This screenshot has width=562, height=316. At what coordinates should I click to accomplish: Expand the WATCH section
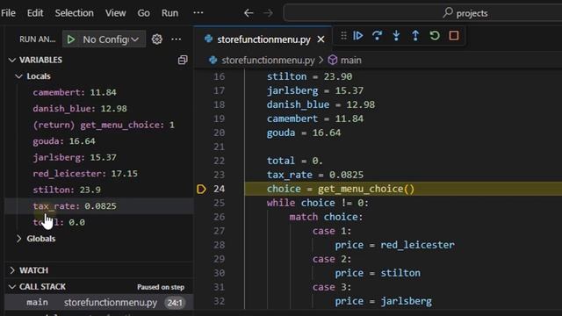click(x=12, y=270)
